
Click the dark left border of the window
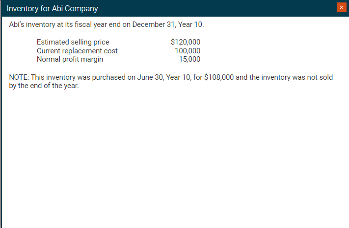point(1,122)
